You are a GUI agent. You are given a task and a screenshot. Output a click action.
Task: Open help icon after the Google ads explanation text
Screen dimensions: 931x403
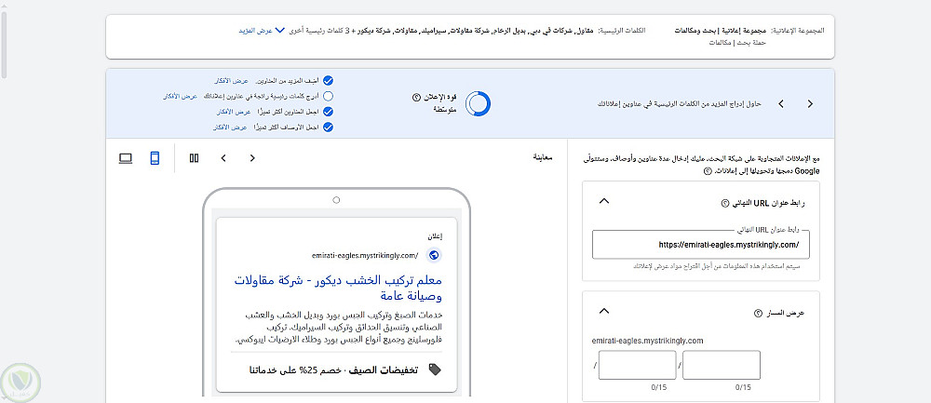pos(708,171)
